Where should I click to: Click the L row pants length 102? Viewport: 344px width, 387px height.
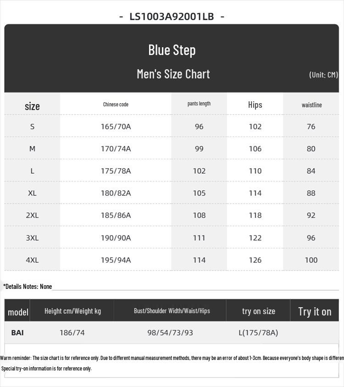[199, 171]
